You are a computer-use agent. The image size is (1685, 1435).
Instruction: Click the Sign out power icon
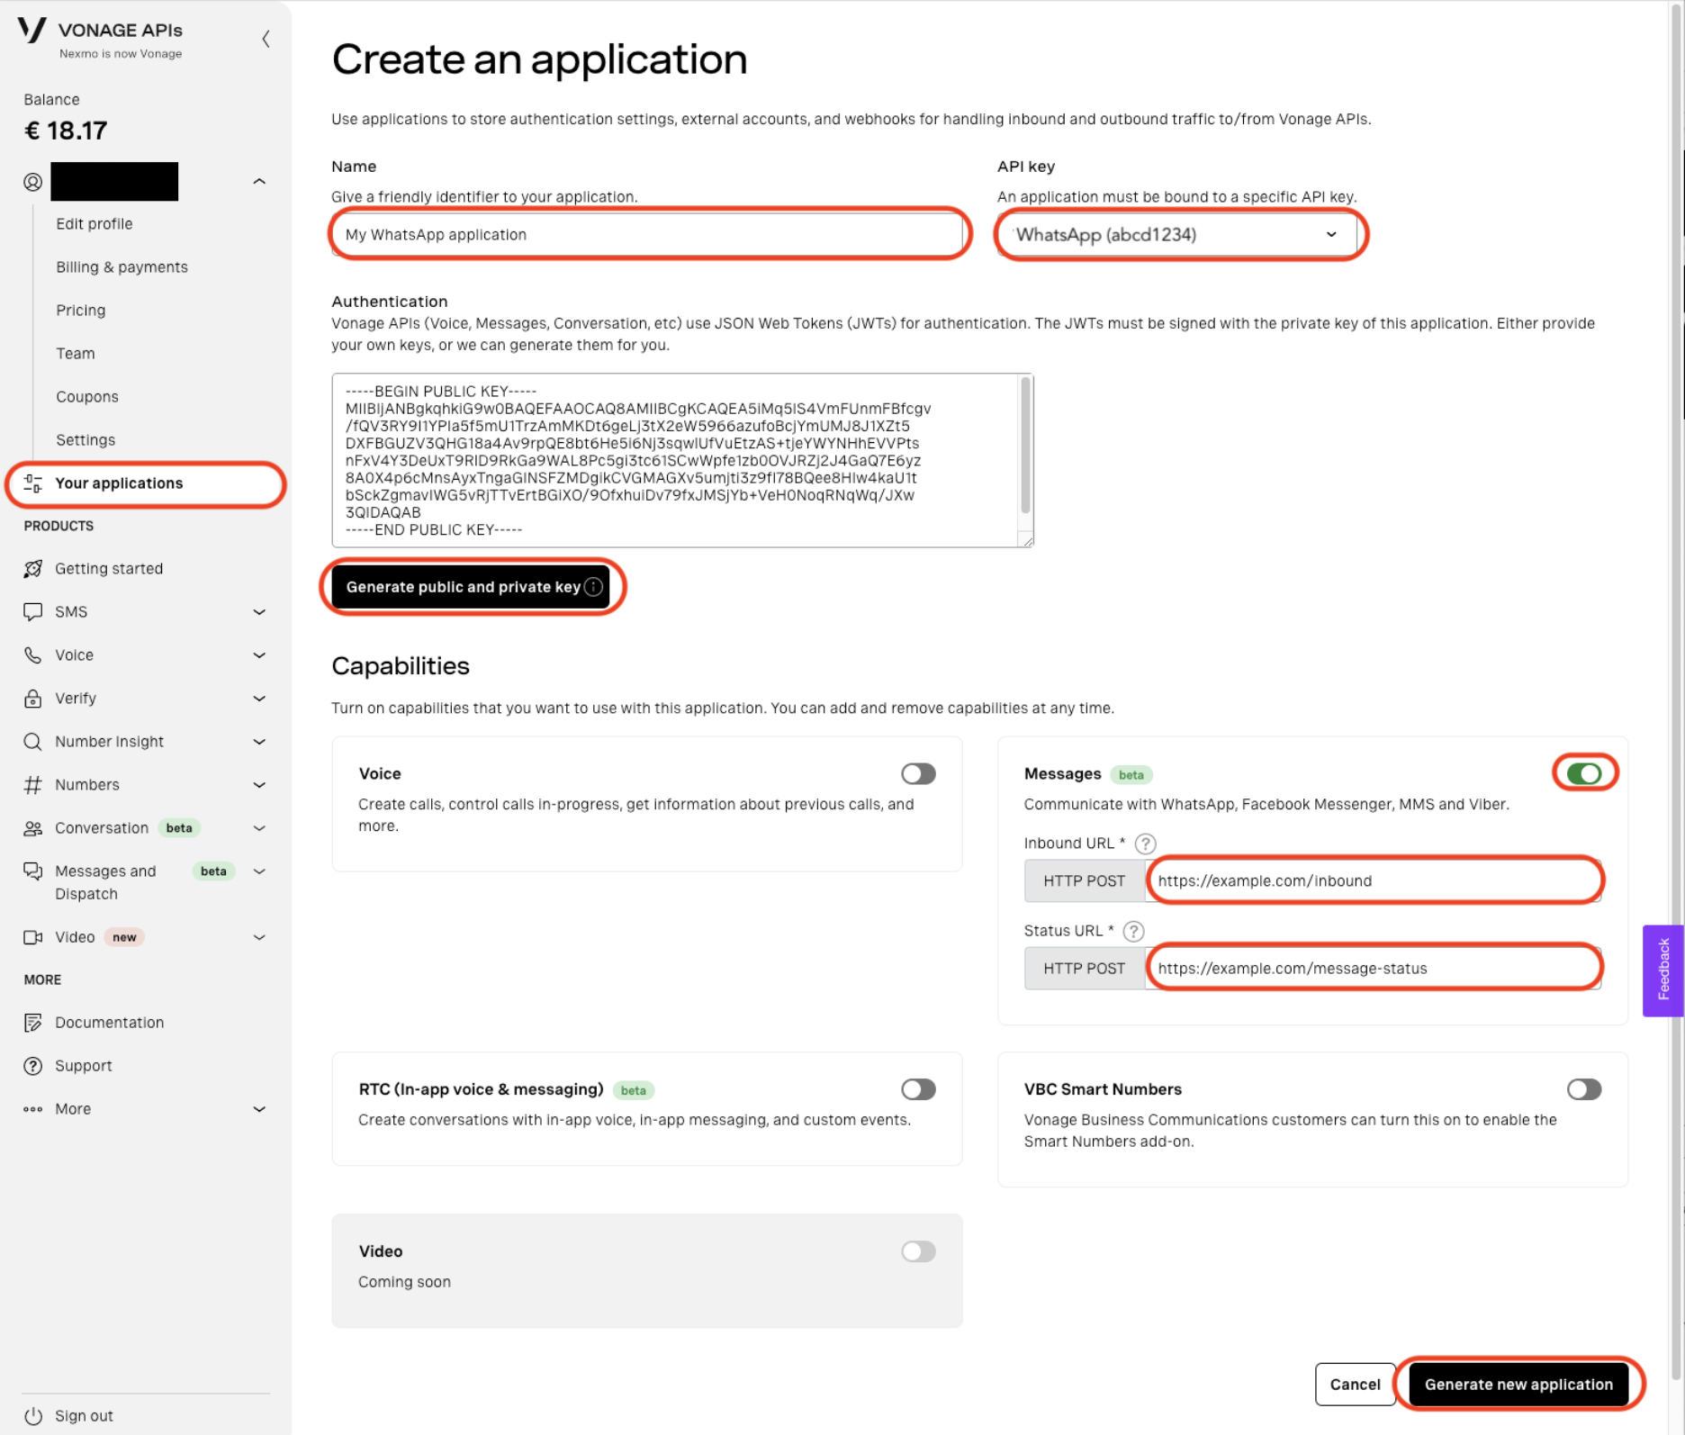(33, 1416)
